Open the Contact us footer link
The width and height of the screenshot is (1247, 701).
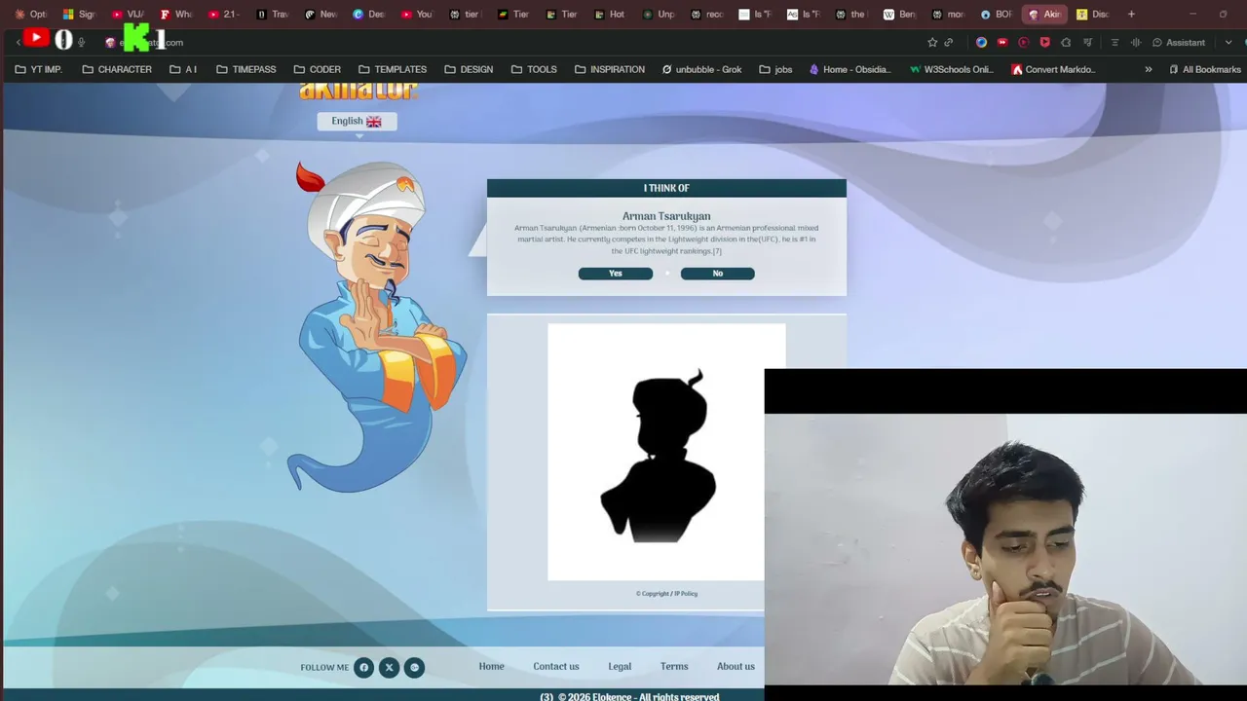556,667
